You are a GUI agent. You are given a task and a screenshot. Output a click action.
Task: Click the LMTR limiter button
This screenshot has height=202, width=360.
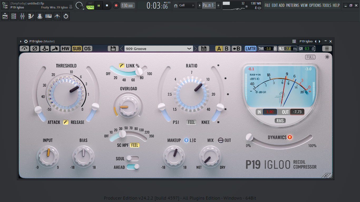point(250,49)
